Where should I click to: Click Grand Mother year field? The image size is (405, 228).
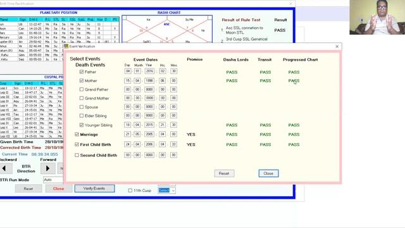pos(149,98)
